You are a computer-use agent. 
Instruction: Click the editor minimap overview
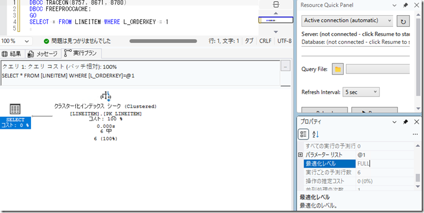[x=276, y=20]
